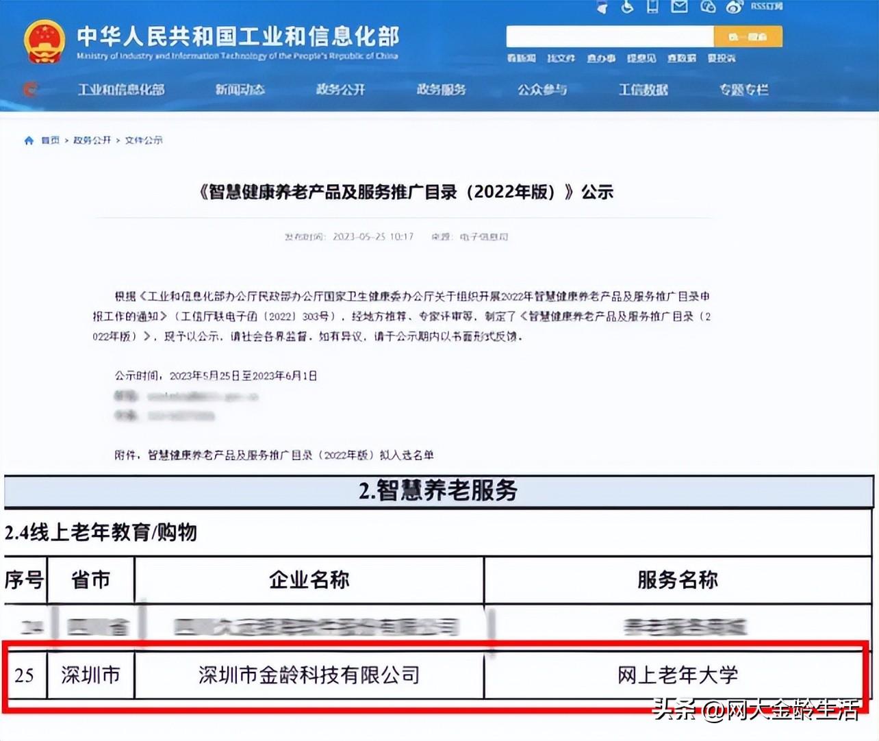Open the 专题专栏 menu
879x741 pixels.
tap(743, 90)
